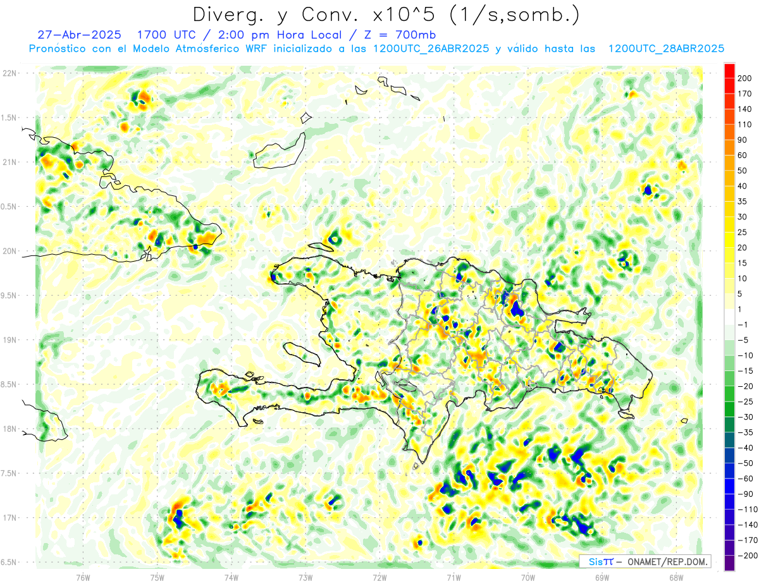Image resolution: width=759 pixels, height=586 pixels.
Task: Click the blue swatch between -60 and -90
Action: coord(729,486)
